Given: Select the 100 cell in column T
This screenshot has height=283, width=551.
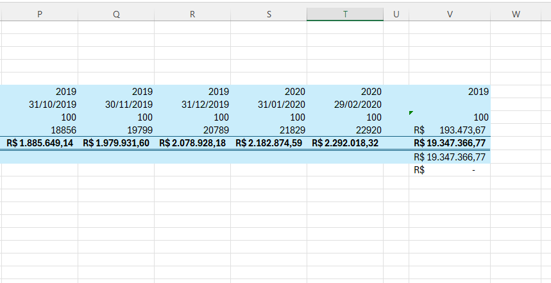Looking at the screenshot, I should [345, 117].
